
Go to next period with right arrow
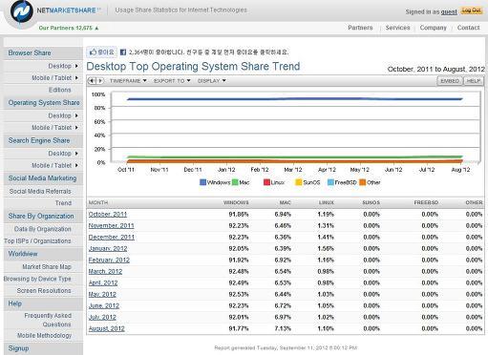(100, 81)
